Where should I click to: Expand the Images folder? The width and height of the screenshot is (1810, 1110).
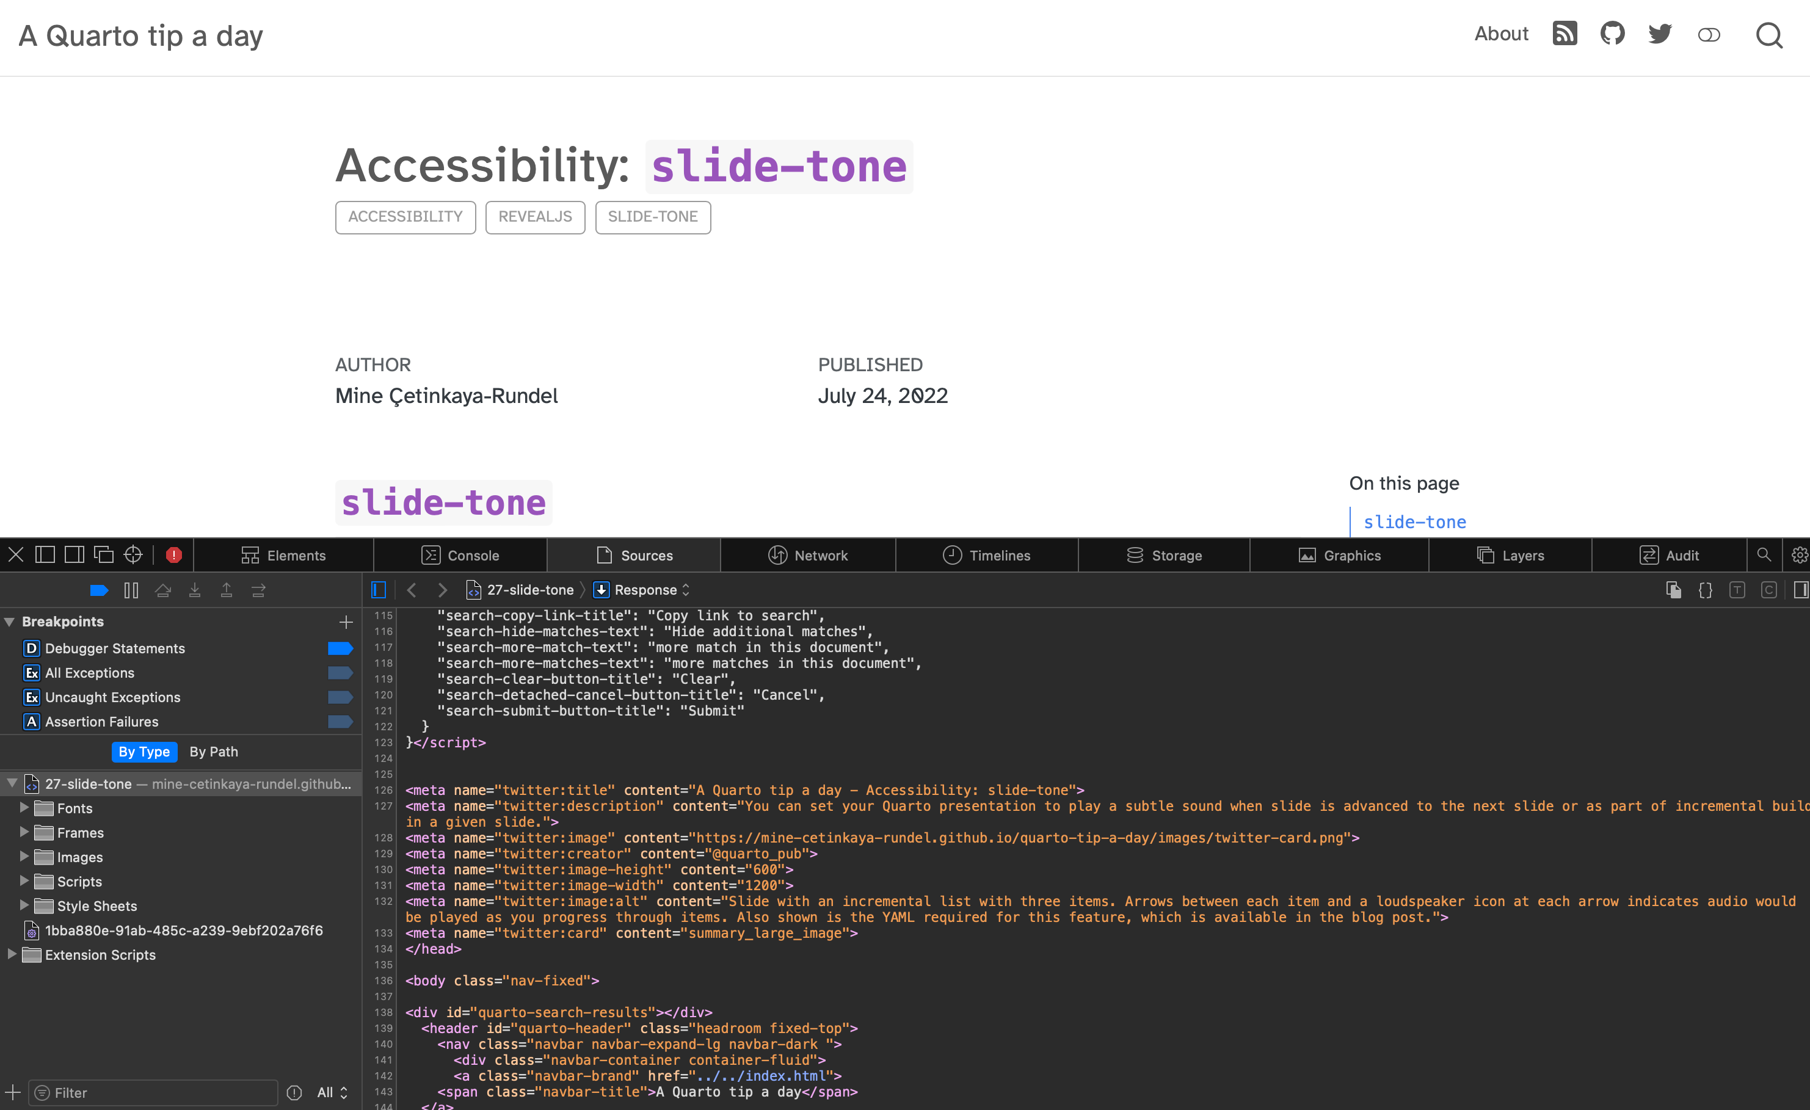point(24,856)
